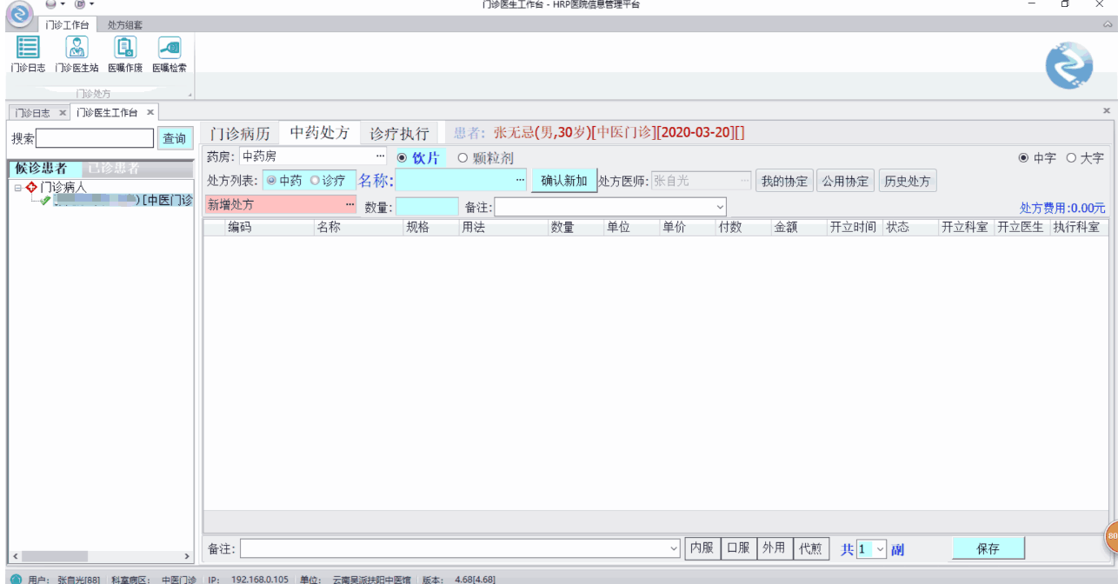Close the 门诊医生工作台 document tab
The width and height of the screenshot is (1118, 584).
(x=150, y=112)
